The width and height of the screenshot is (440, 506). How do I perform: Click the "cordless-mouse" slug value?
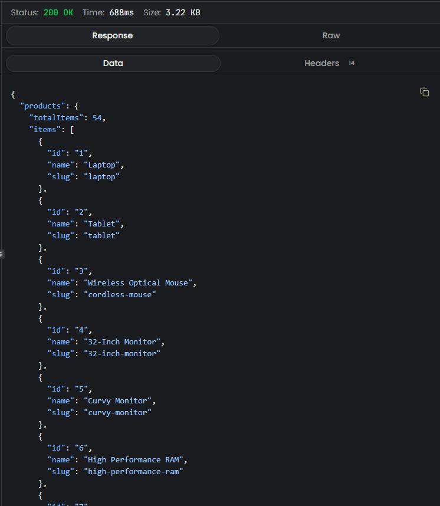(x=120, y=295)
